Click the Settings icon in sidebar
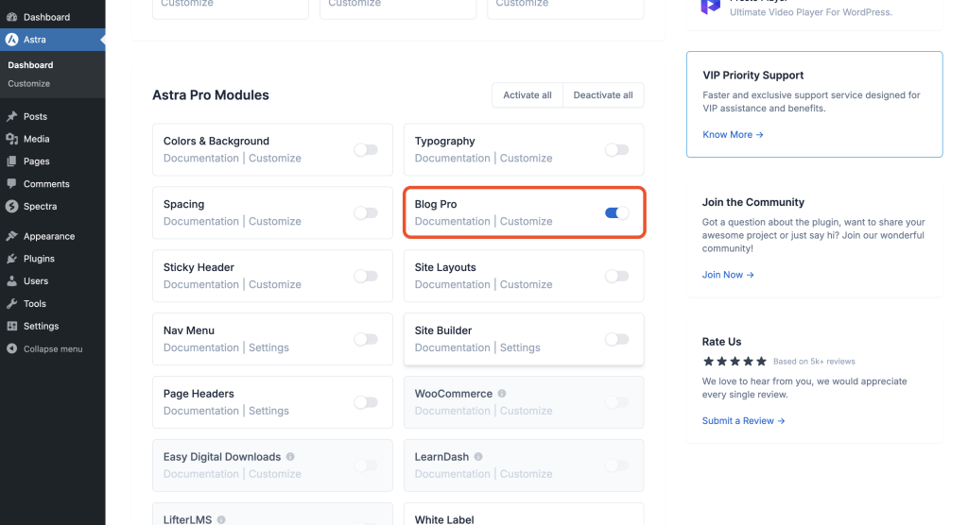 [x=11, y=326]
